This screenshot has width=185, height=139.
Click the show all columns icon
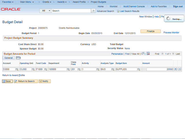[x=18, y=58]
